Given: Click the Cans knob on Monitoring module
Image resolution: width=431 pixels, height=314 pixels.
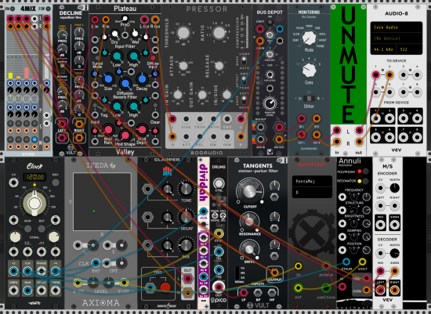Looking at the screenshot, I should [309, 70].
